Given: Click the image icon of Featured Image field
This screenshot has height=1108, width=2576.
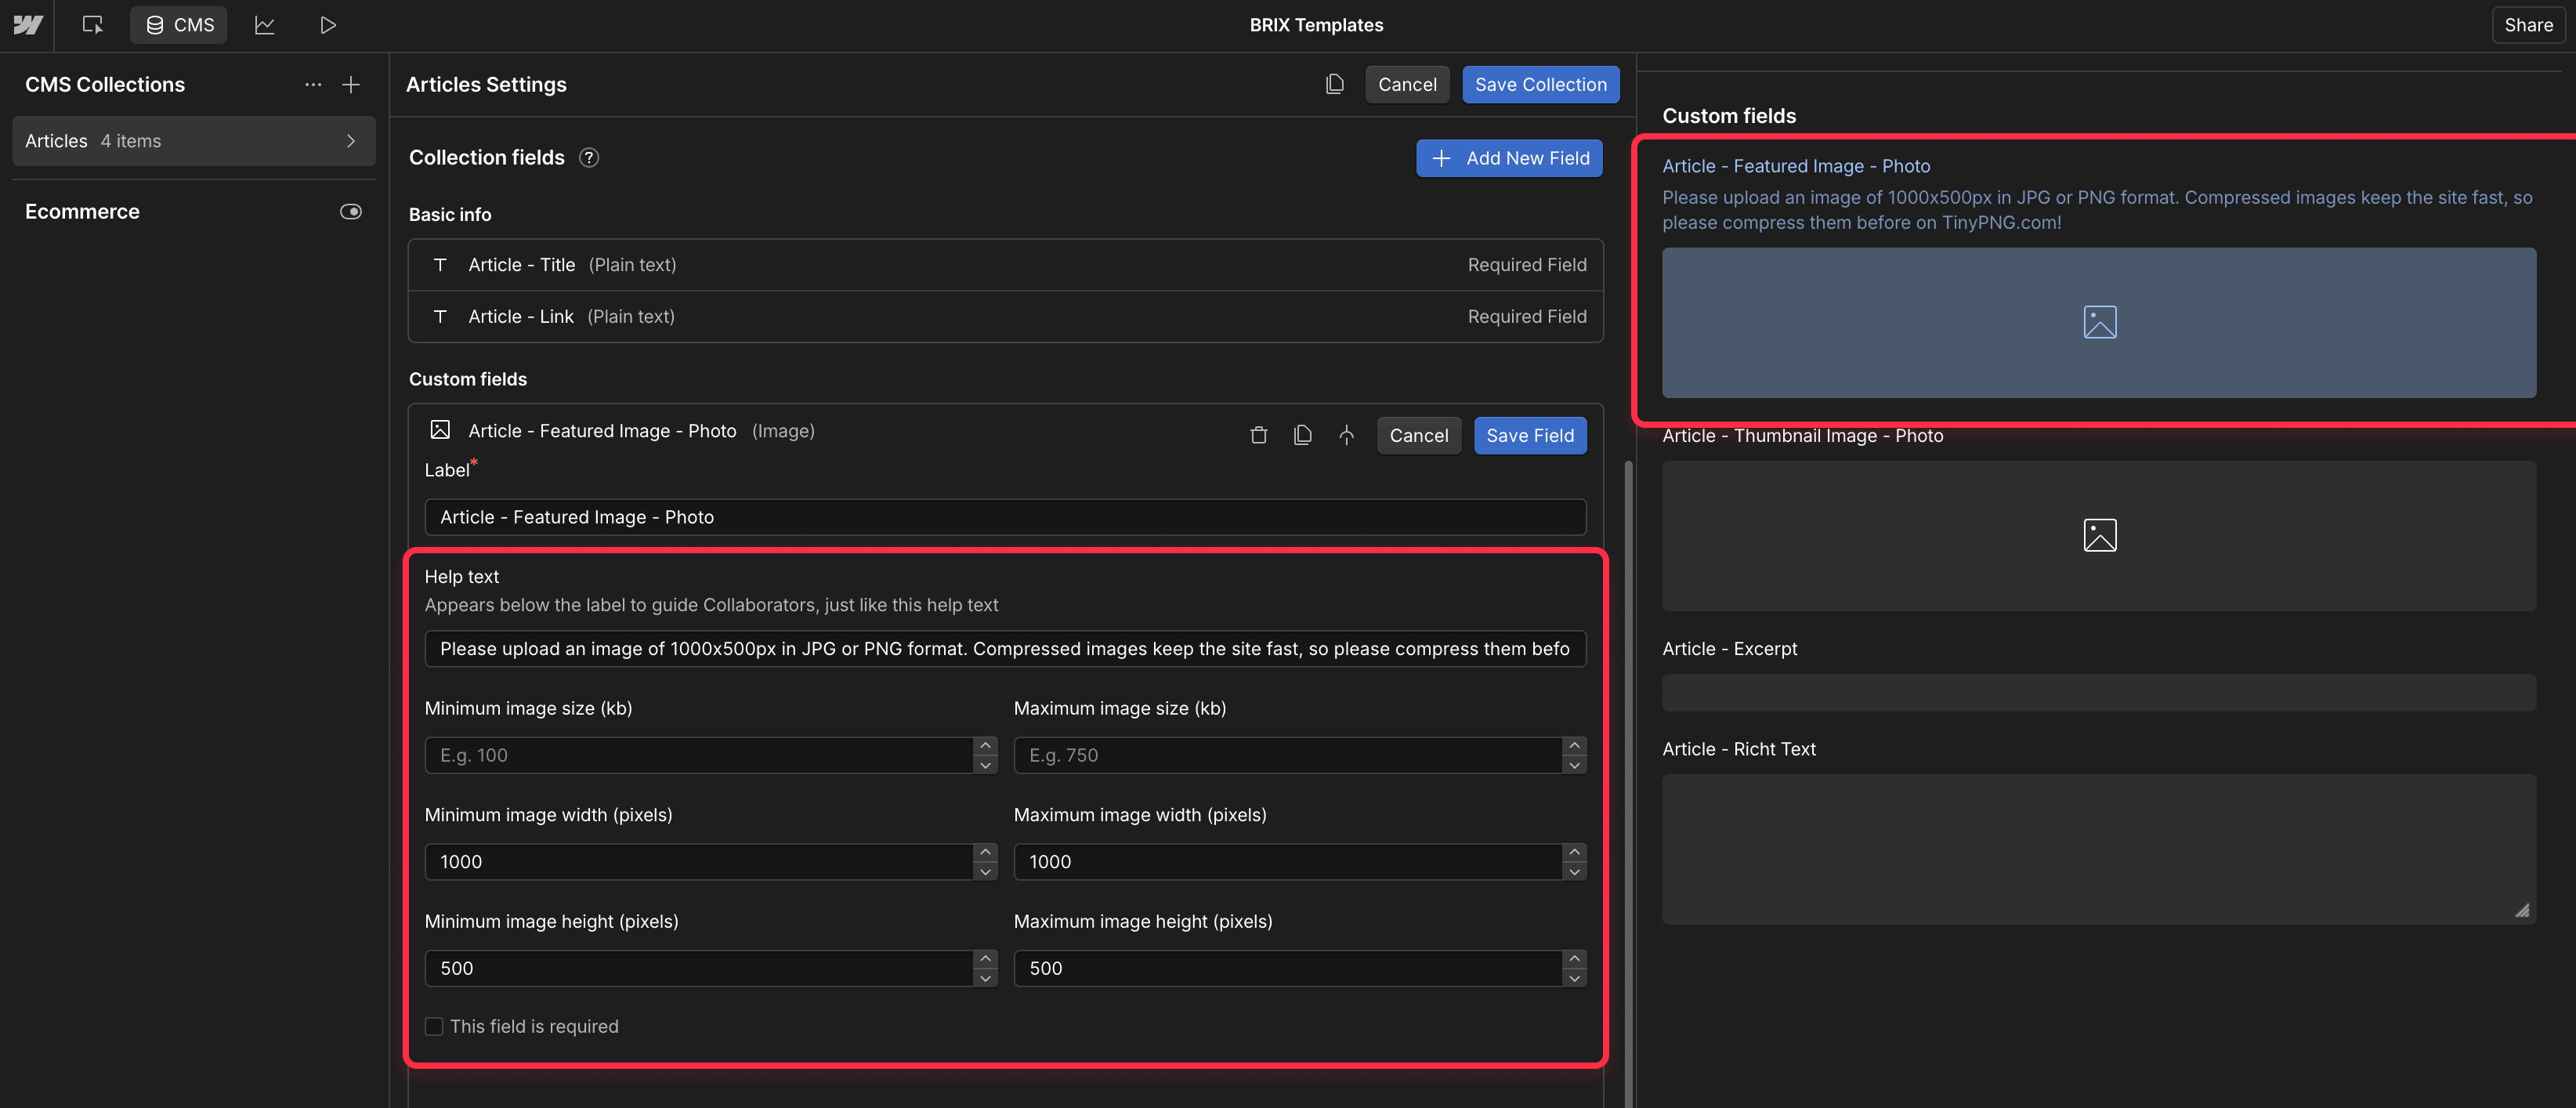Looking at the screenshot, I should 440,430.
